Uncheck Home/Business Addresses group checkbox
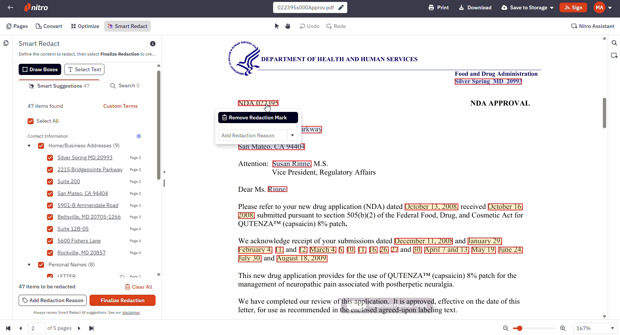The width and height of the screenshot is (620, 335). point(41,146)
